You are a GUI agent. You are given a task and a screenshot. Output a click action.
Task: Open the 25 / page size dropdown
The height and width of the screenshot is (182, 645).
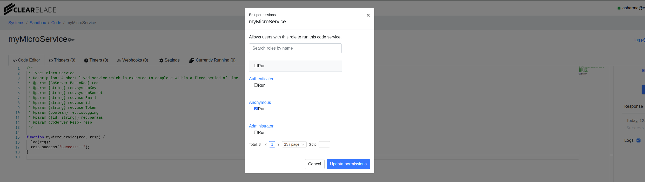click(294, 144)
